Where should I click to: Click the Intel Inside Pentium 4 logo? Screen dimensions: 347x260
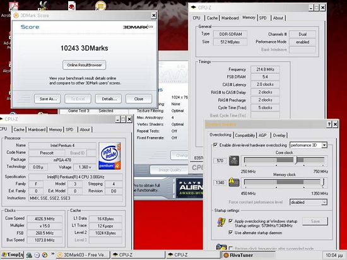(x=110, y=156)
